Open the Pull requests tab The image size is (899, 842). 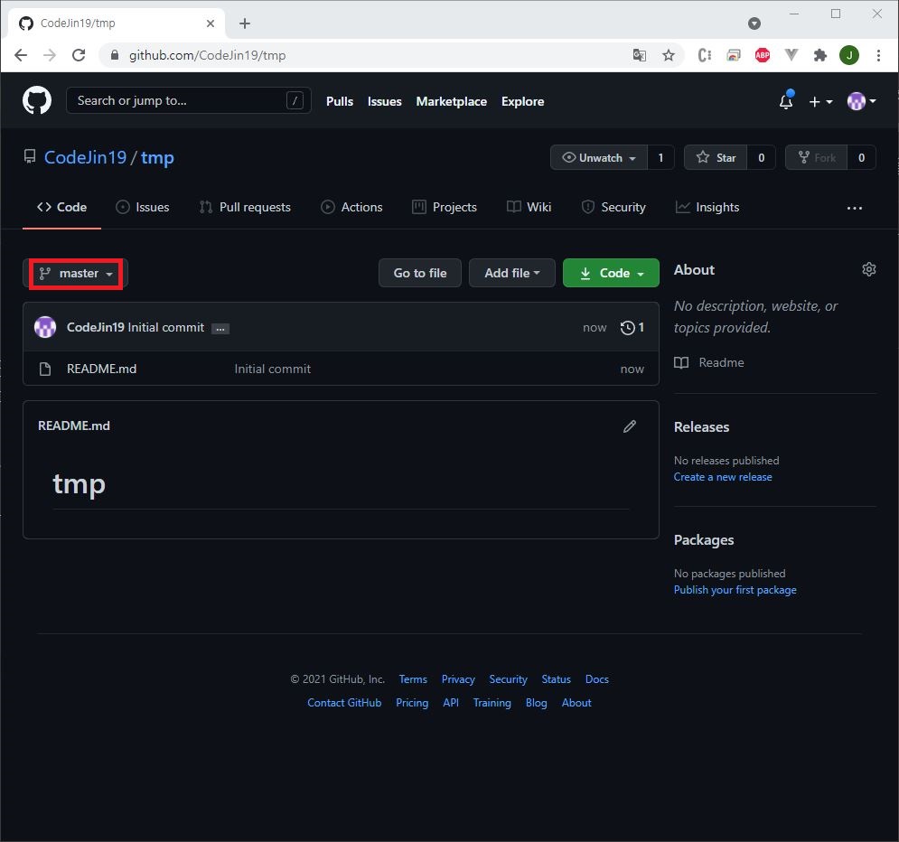click(245, 207)
